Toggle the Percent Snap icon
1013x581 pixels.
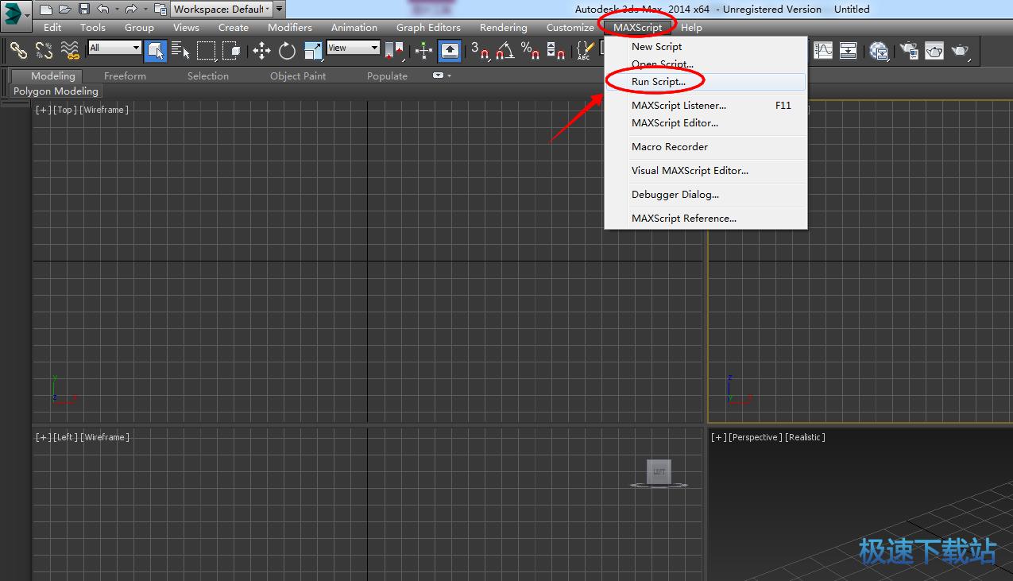[531, 51]
